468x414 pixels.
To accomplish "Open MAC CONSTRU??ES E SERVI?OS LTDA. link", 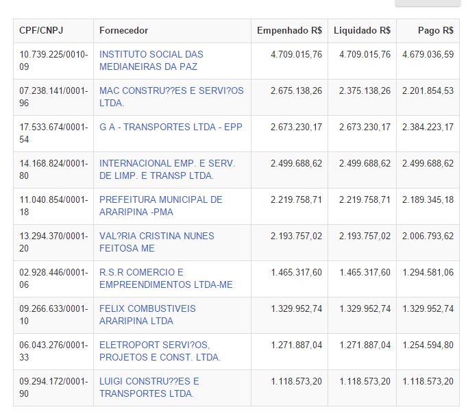I will coord(171,97).
